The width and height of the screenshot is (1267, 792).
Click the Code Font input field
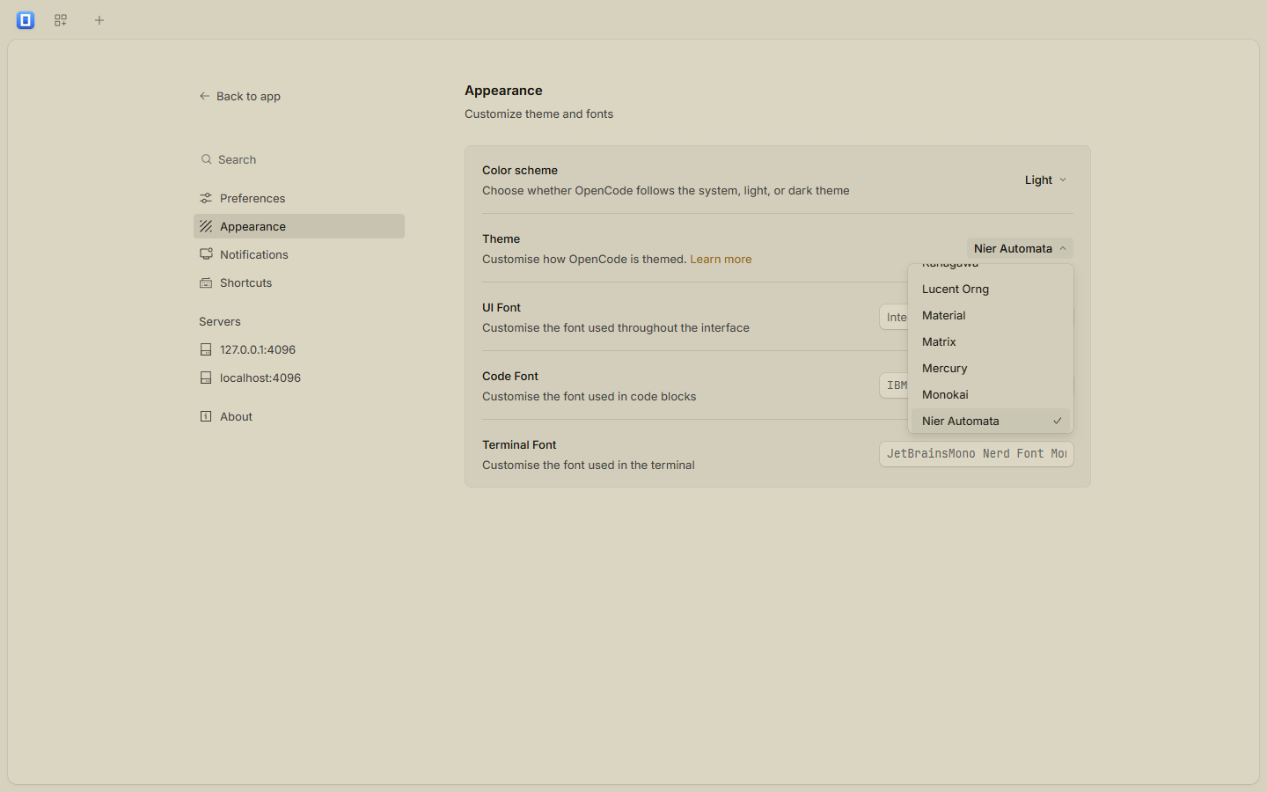tap(893, 385)
